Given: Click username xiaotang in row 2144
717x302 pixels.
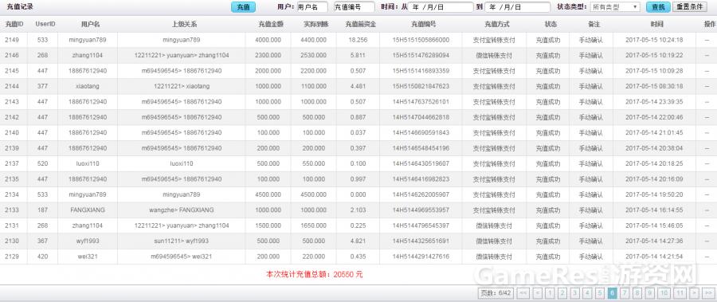Looking at the screenshot, I should click(88, 86).
